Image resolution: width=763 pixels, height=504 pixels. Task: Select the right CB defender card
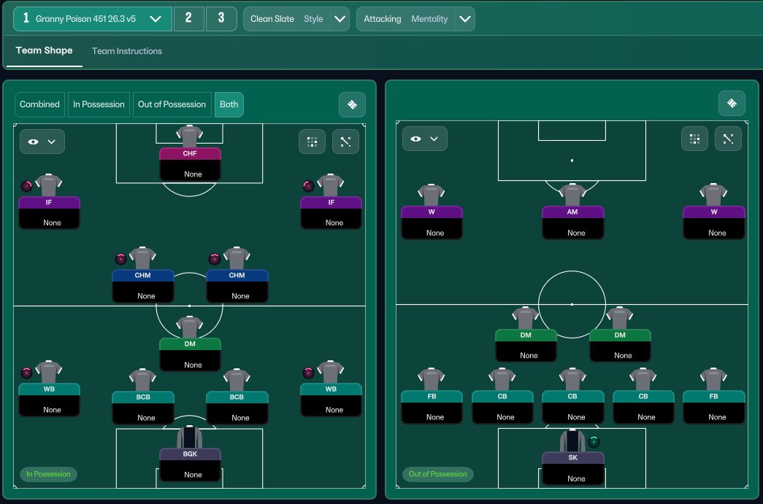point(643,407)
